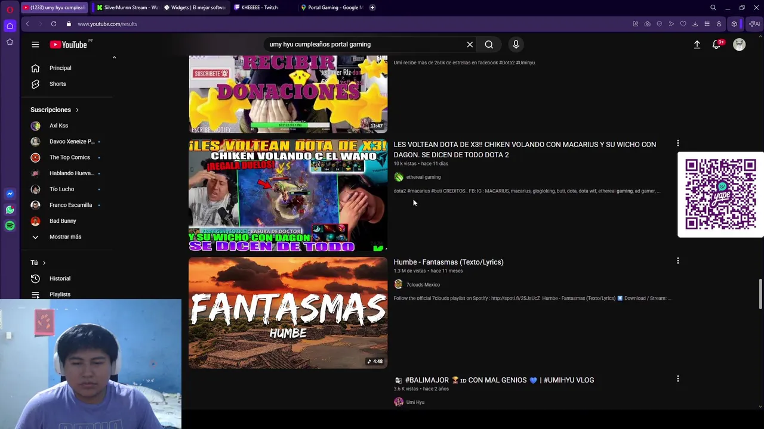Open browser downloads panel
Viewport: 764px width, 429px height.
coord(695,24)
